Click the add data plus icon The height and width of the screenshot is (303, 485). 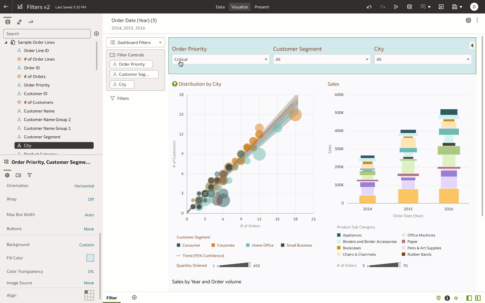pos(97,34)
